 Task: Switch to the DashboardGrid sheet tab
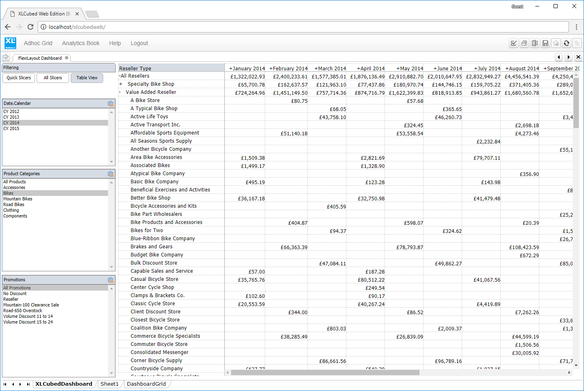coord(146,384)
